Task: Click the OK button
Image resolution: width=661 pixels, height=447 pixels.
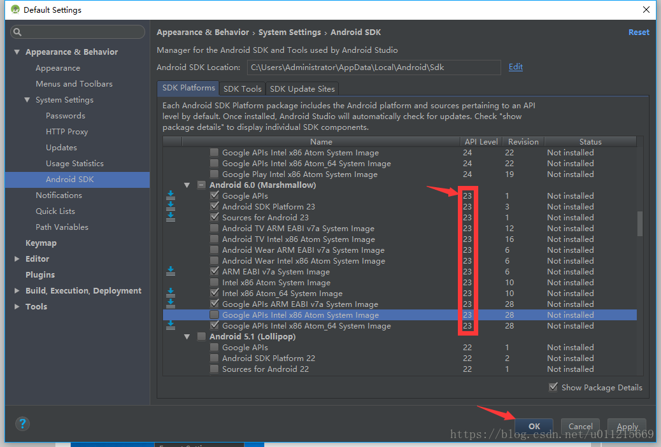Action: 534,426
